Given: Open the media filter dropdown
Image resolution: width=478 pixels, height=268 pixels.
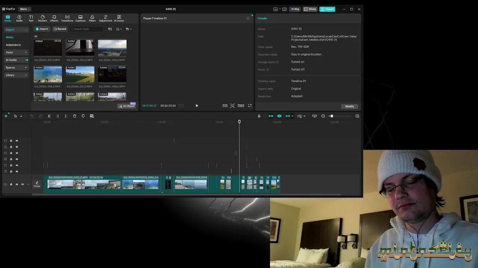Looking at the screenshot, I should (x=128, y=29).
